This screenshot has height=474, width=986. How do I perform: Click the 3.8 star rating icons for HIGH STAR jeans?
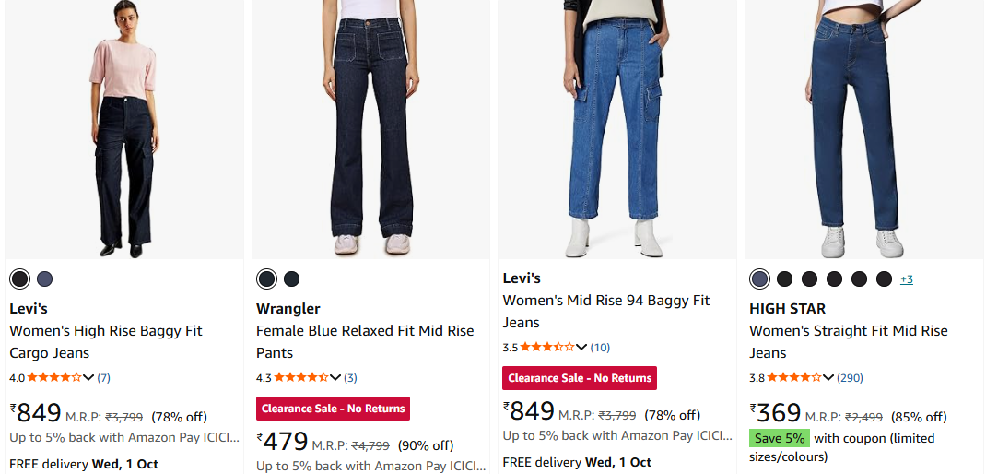(x=794, y=377)
